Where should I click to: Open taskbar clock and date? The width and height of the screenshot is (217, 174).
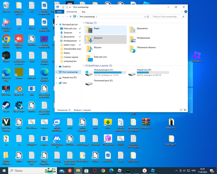(202, 171)
